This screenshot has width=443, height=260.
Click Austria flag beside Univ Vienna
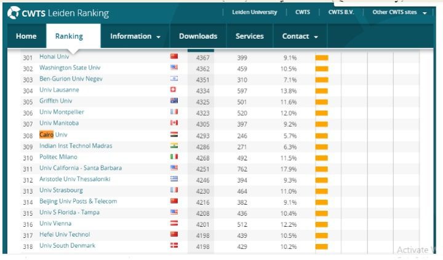(x=174, y=223)
